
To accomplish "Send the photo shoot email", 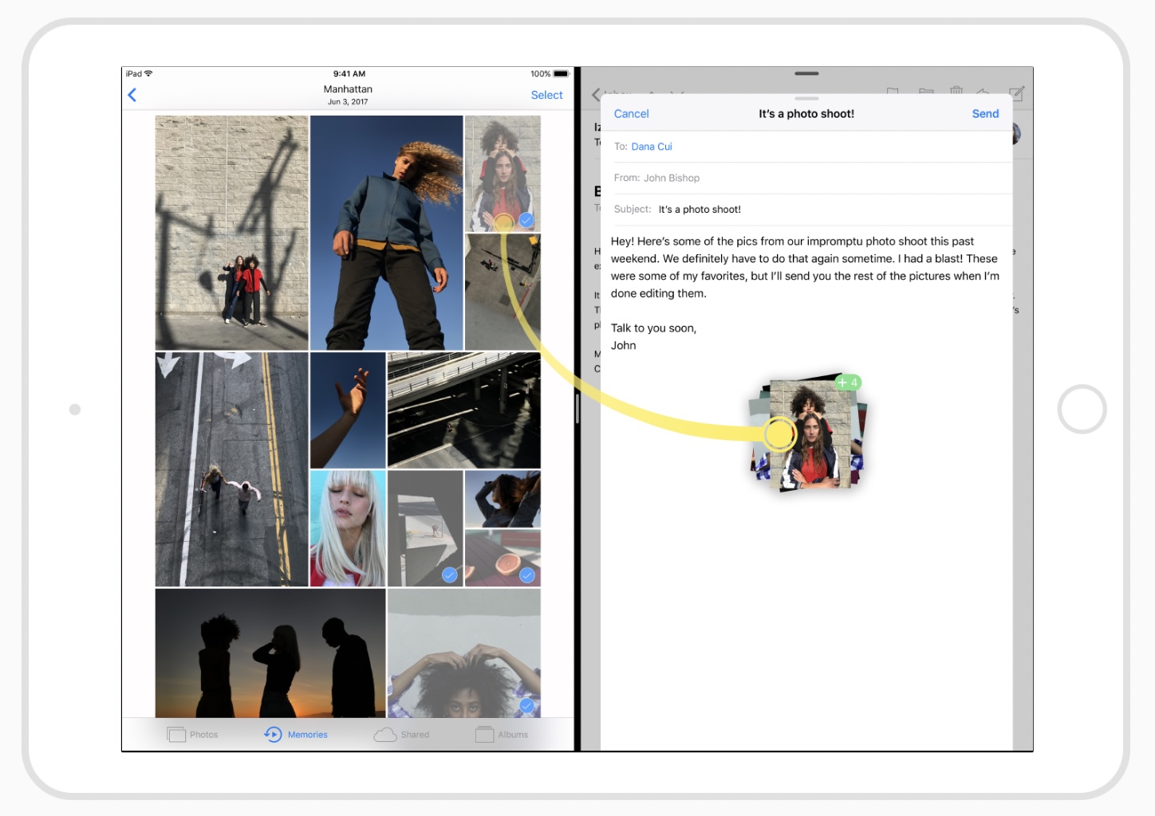I will (x=985, y=114).
